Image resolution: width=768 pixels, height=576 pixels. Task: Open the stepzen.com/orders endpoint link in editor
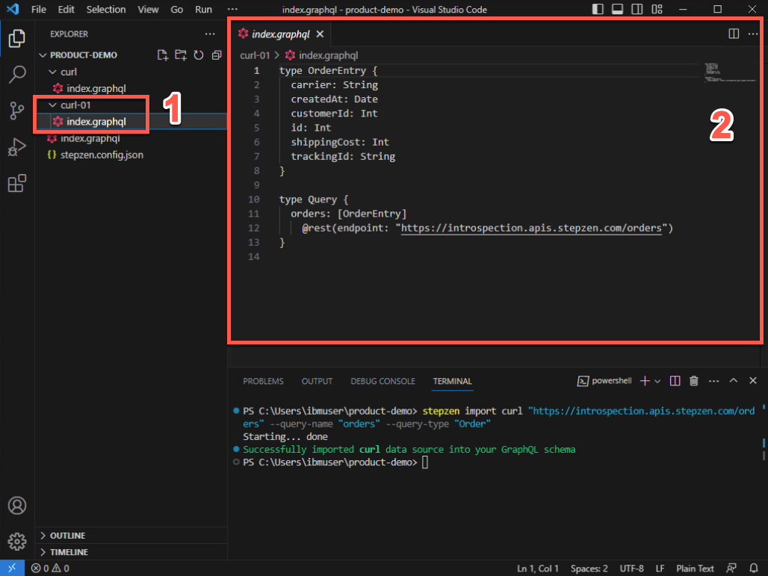point(531,228)
